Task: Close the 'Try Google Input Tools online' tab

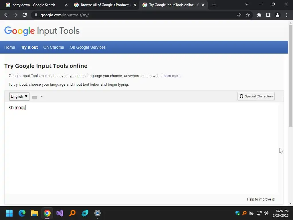Action: coord(203,5)
